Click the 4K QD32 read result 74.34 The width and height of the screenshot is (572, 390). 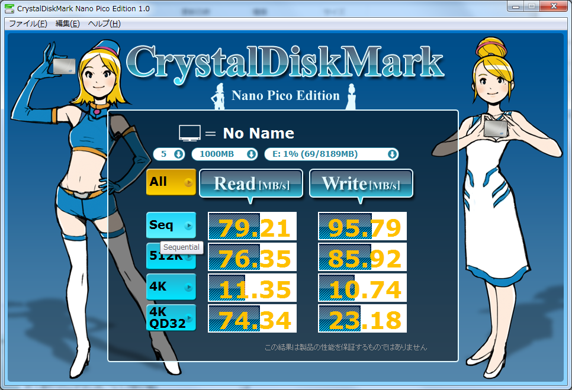coord(252,318)
